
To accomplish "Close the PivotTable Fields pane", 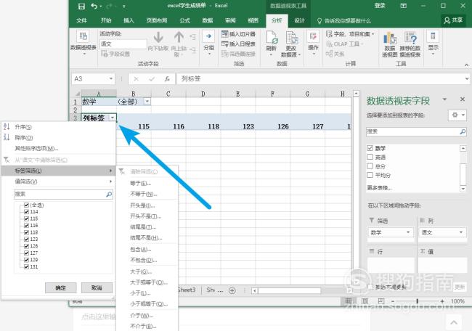I will [463, 99].
